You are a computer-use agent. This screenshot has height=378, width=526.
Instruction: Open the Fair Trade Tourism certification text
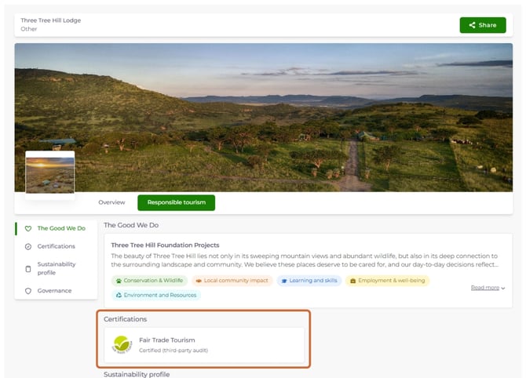[167, 340]
